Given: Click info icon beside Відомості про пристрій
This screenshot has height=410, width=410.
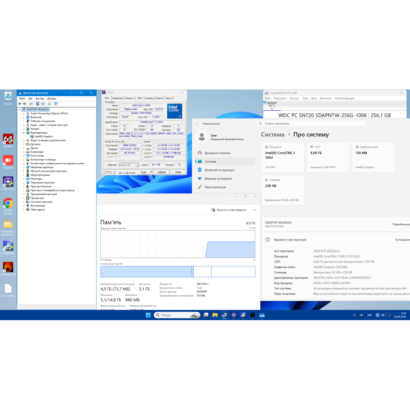Looking at the screenshot, I should [268, 240].
